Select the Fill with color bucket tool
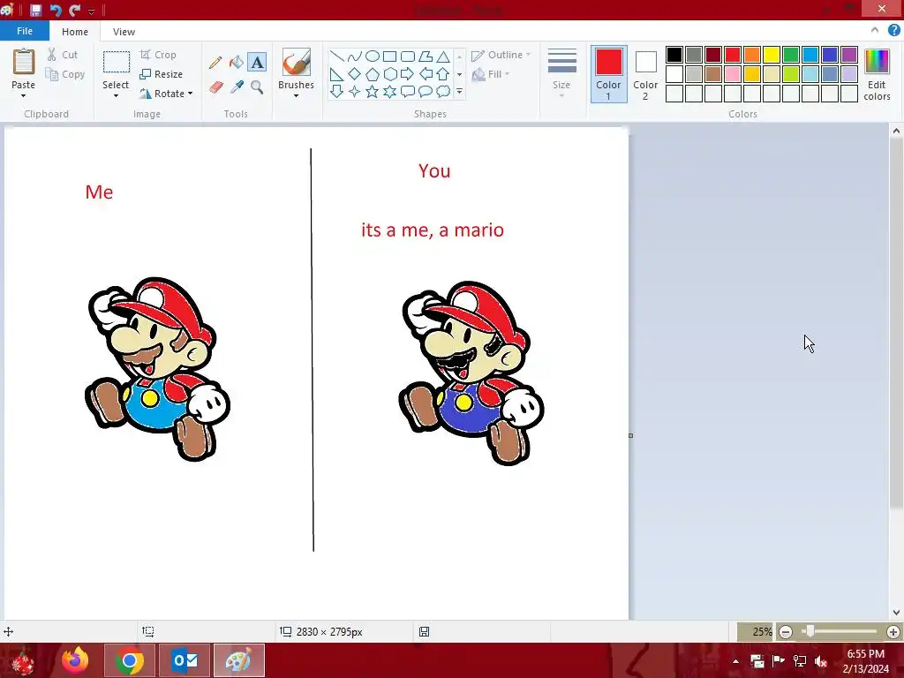The image size is (904, 678). 237,63
